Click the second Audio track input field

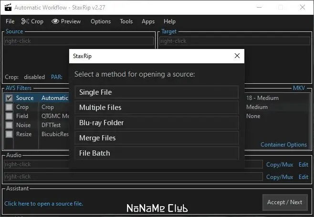click(133, 177)
